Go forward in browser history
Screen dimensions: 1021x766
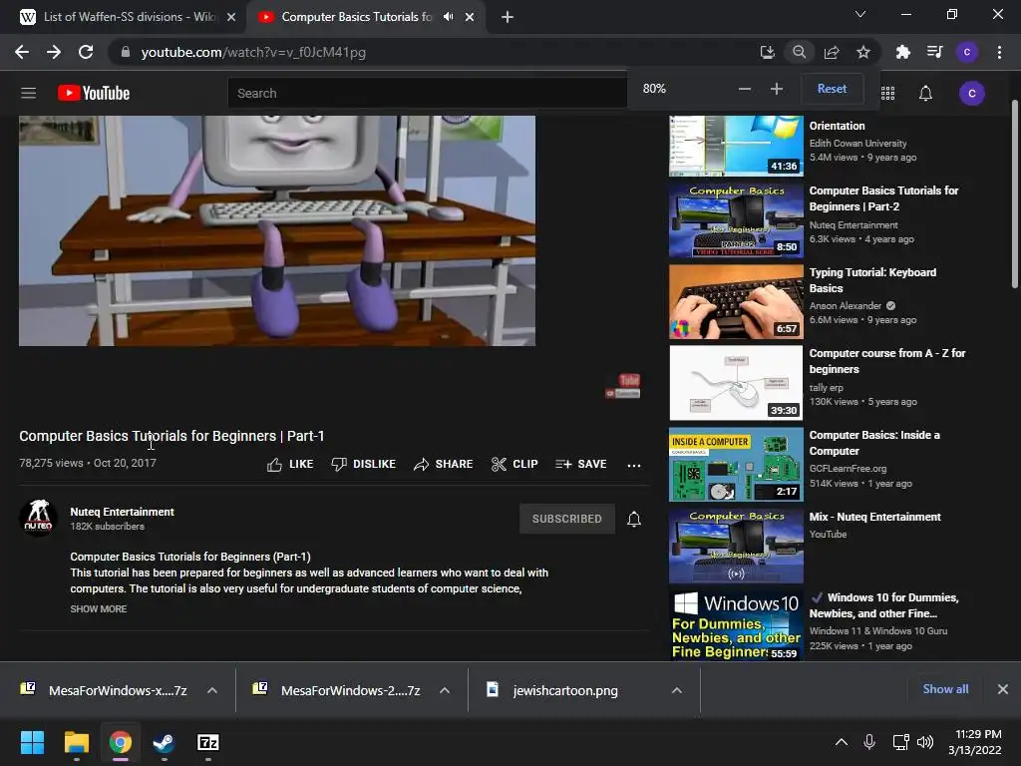coord(54,52)
